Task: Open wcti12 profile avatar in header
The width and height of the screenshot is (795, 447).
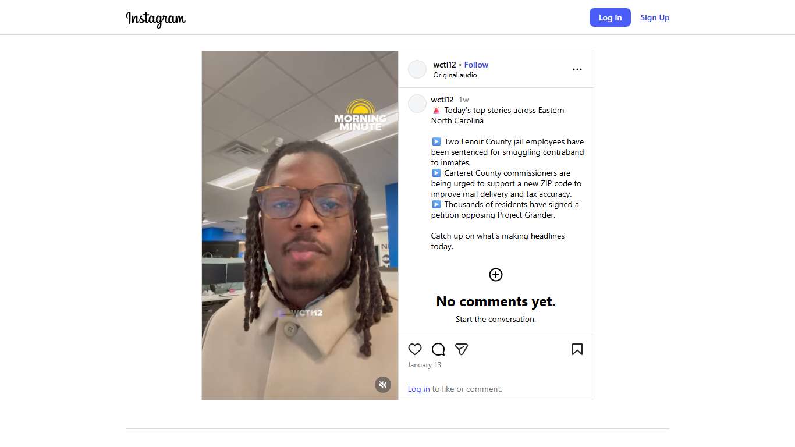Action: point(417,69)
